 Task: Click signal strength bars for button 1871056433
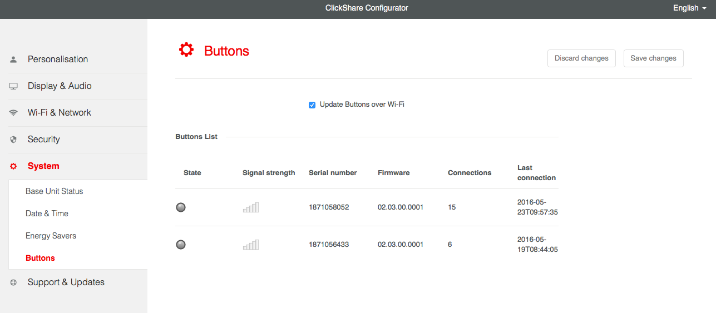[x=251, y=245]
